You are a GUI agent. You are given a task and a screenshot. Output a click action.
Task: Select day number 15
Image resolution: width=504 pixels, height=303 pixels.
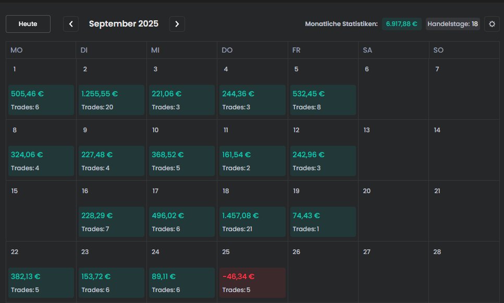click(x=15, y=191)
